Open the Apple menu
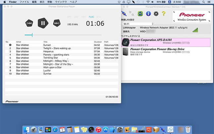214x134 pixels. tap(5, 2)
